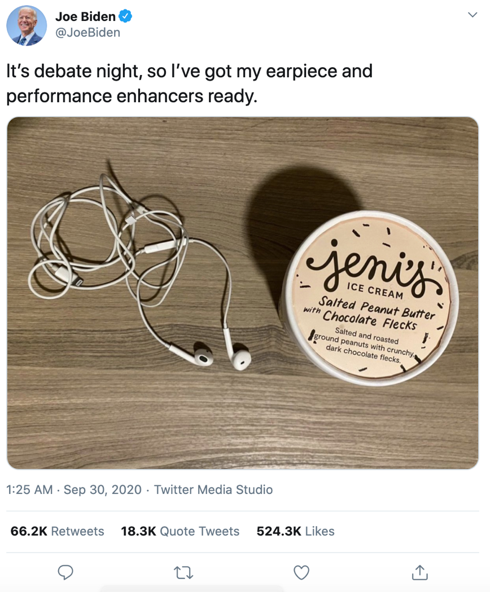Image resolution: width=490 pixels, height=592 pixels.
Task: Click the tweet line 'performance enhancers ready.'
Action: click(132, 96)
